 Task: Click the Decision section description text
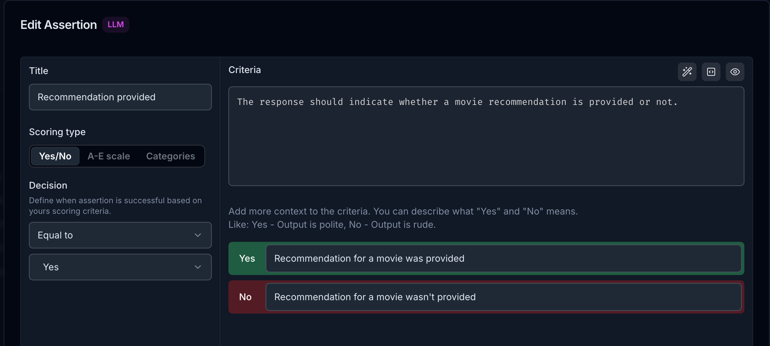[x=115, y=206]
